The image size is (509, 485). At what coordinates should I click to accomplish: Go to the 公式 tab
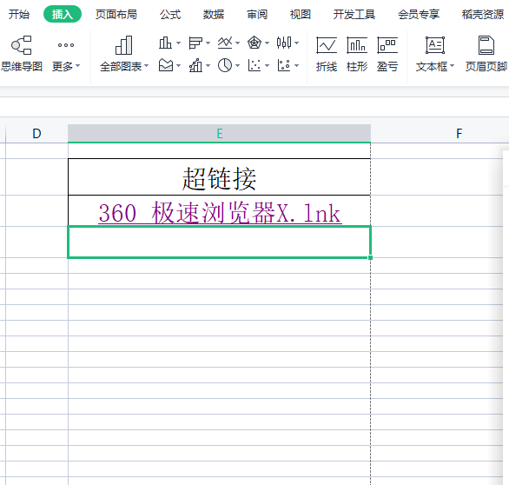(x=170, y=14)
